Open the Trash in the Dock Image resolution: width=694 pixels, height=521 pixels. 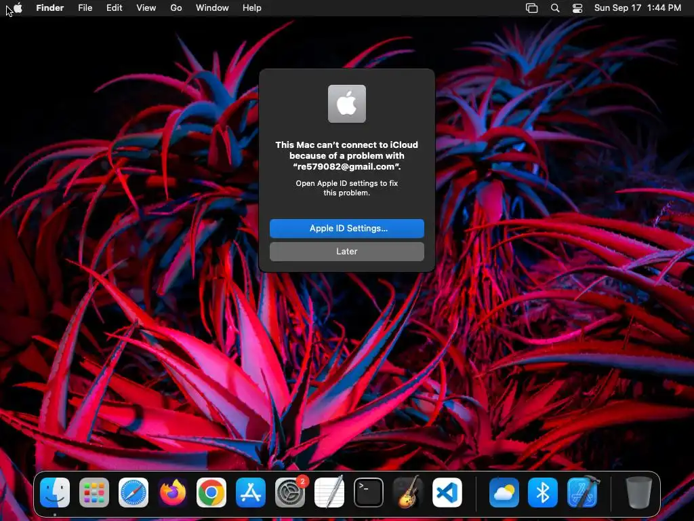point(639,493)
